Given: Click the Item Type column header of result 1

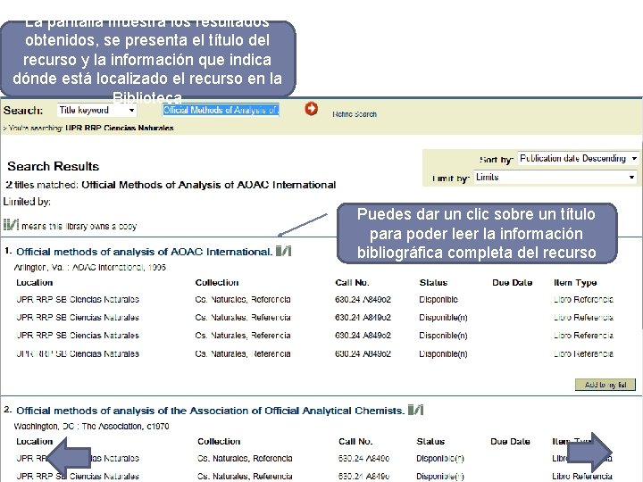Looking at the screenshot, I should click(x=575, y=282).
